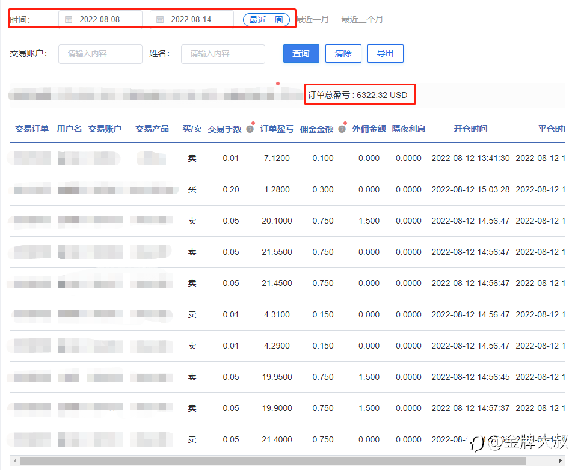Screen dimensions: 575x470
Task: Click the 4.3100 profit cell
Action: click(x=277, y=314)
